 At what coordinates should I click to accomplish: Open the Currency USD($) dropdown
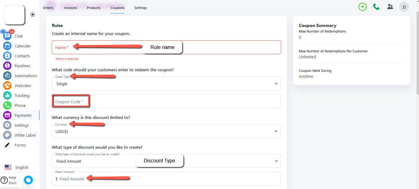[166, 131]
